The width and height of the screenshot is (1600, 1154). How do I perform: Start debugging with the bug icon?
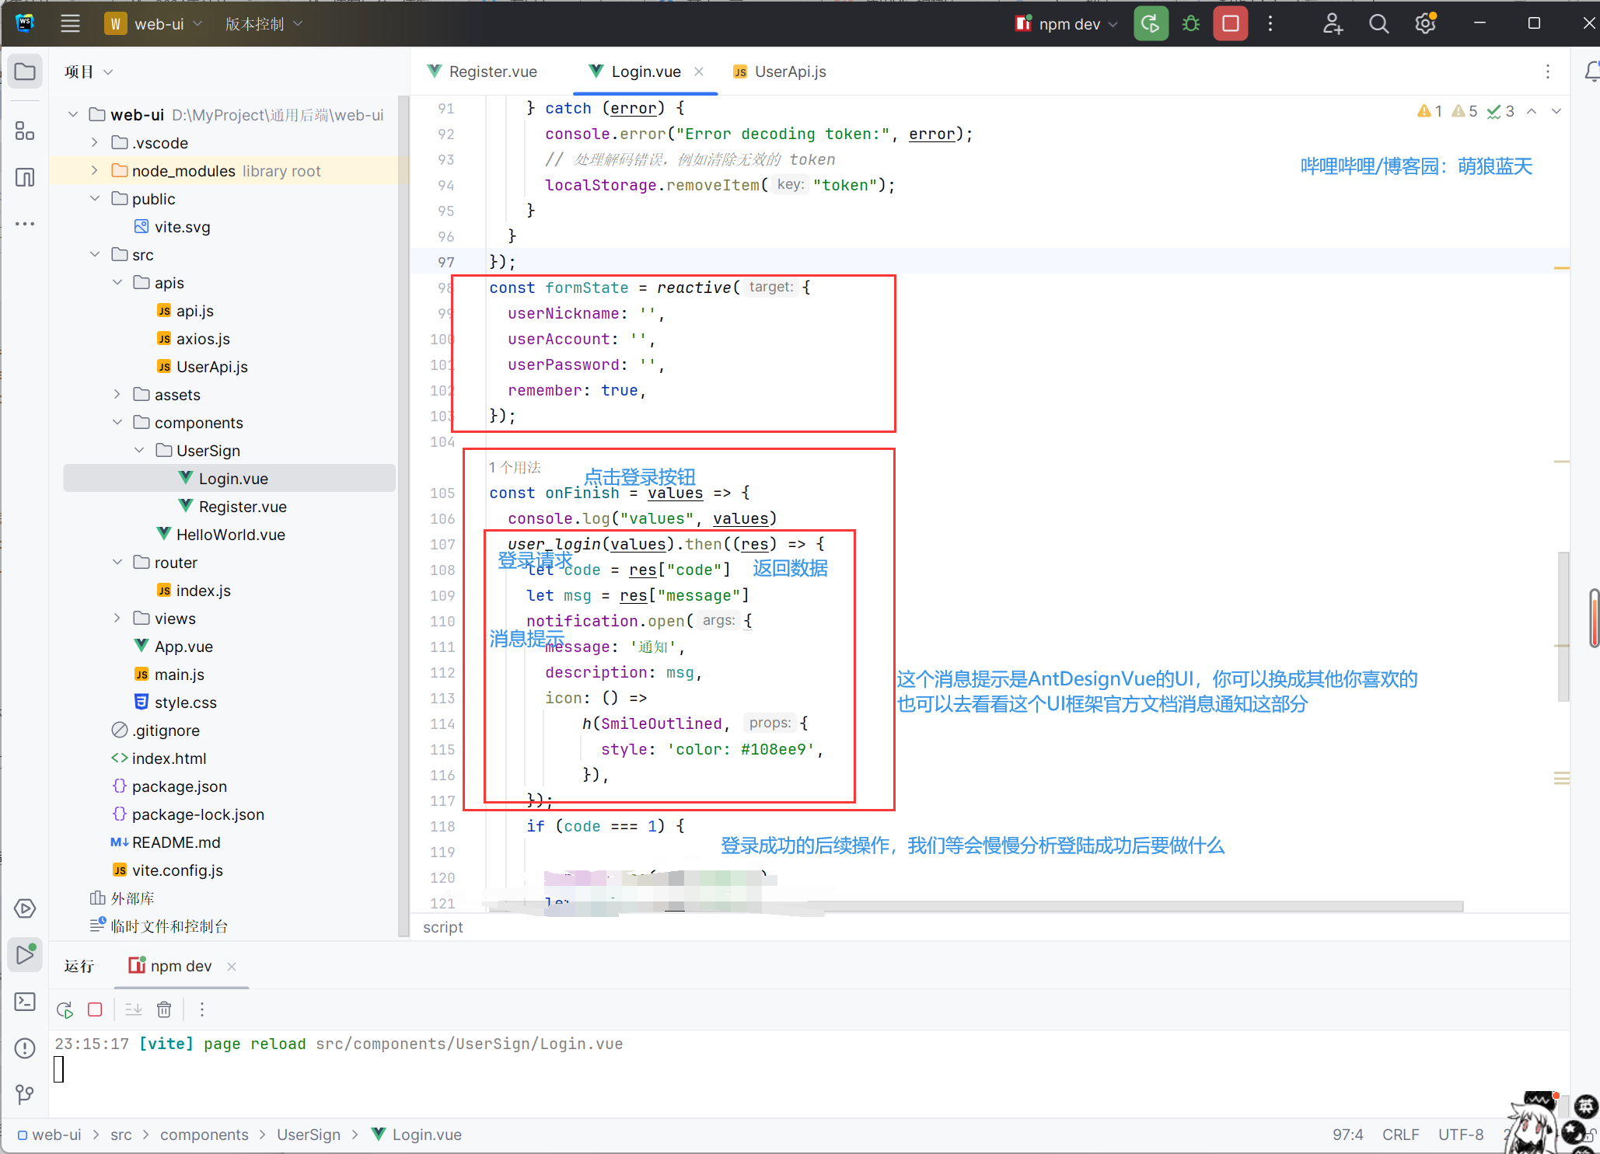(1190, 24)
